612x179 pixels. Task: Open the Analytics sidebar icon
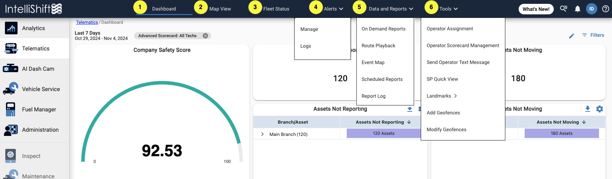11,28
